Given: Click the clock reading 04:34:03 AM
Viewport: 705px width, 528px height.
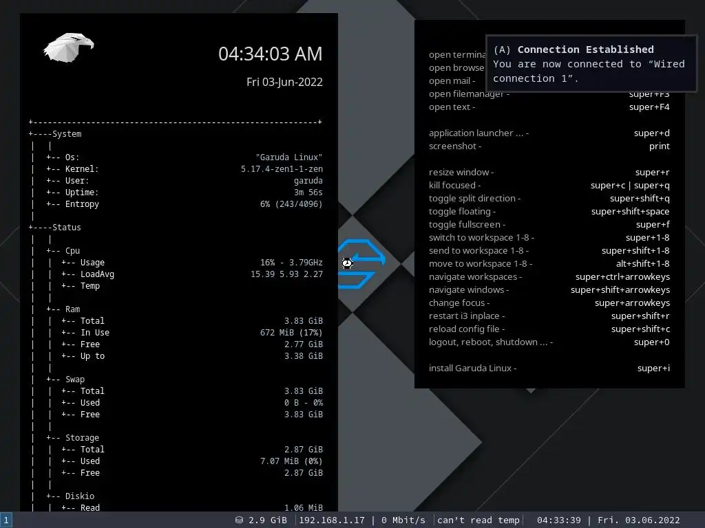Looking at the screenshot, I should click(270, 54).
